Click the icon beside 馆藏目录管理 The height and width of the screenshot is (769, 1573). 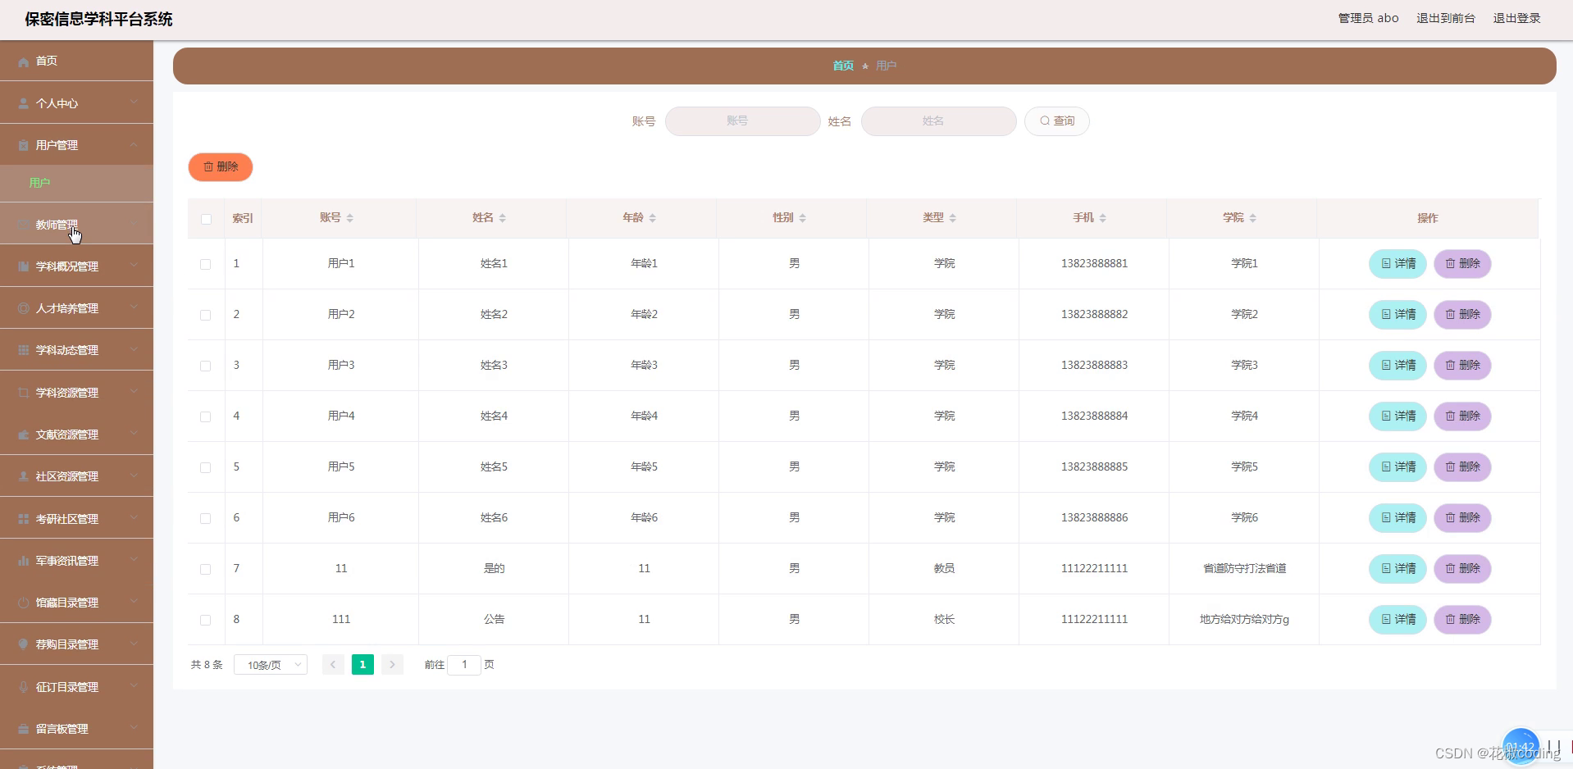[x=23, y=603]
